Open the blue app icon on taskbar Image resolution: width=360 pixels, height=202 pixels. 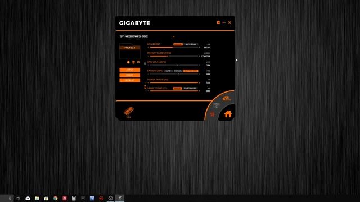92,198
